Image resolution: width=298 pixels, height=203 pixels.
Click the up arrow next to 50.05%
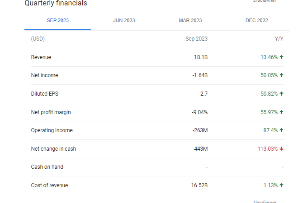pyautogui.click(x=281, y=75)
